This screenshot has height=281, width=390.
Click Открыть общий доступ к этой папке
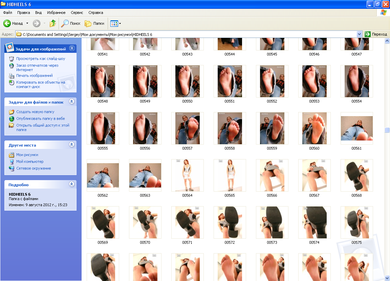tap(43, 128)
